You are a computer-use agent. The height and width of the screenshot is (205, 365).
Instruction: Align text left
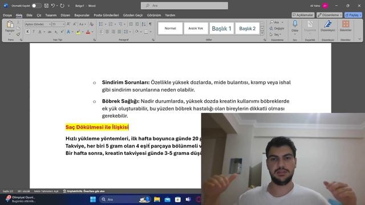pos(101,32)
